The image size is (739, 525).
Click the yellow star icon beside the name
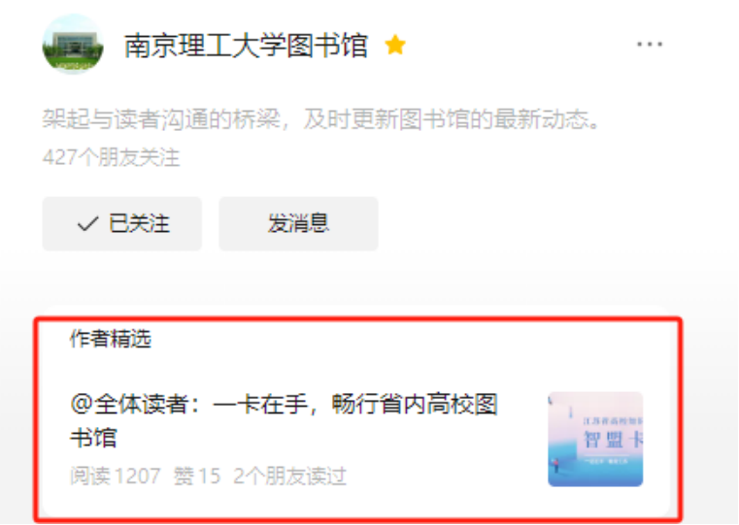(395, 46)
